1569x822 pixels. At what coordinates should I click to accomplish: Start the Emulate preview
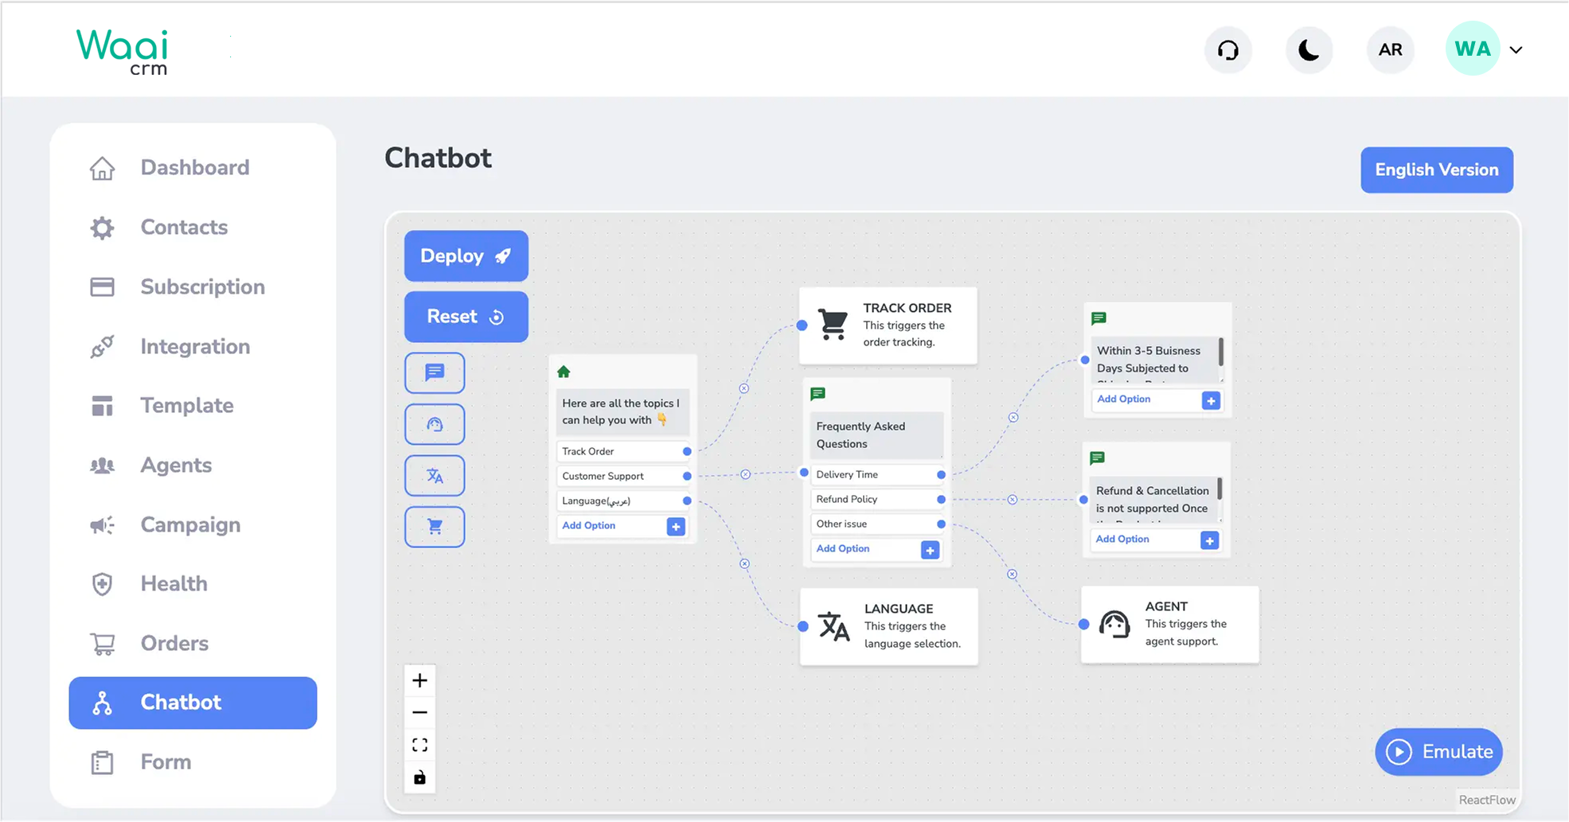pos(1438,752)
